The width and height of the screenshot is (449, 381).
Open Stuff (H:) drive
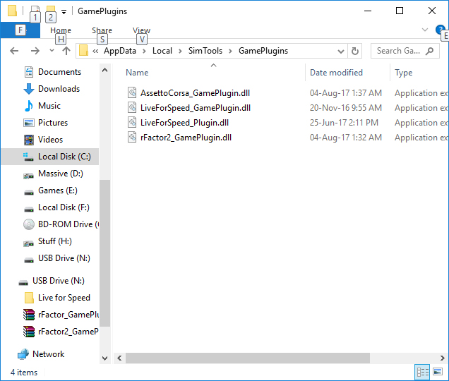point(54,241)
